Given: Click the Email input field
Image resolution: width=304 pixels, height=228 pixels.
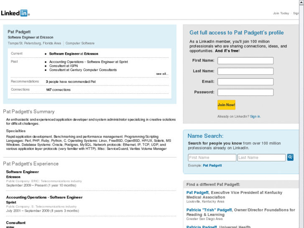Looking at the screenshot, I should tap(245, 82).
